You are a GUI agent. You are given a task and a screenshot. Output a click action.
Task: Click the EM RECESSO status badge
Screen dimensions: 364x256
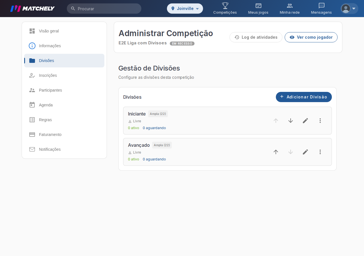click(x=182, y=44)
